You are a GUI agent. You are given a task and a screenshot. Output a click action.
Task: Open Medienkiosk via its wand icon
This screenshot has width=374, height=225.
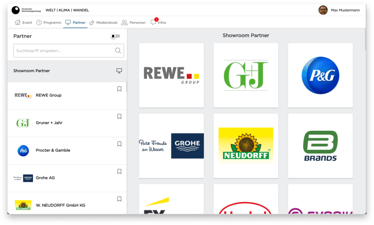[92, 22]
